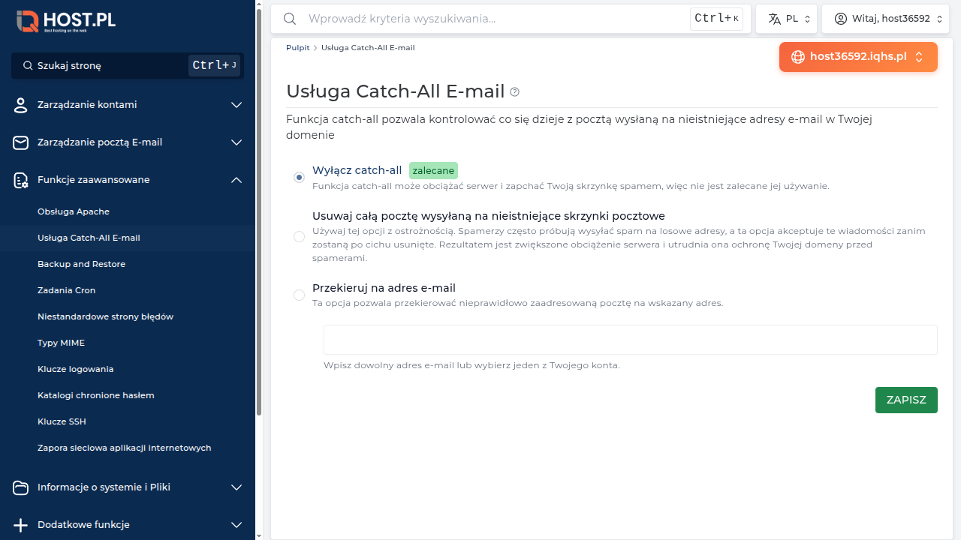
Task: Click the Przekieruj na adres e-mail label
Action: (x=384, y=288)
